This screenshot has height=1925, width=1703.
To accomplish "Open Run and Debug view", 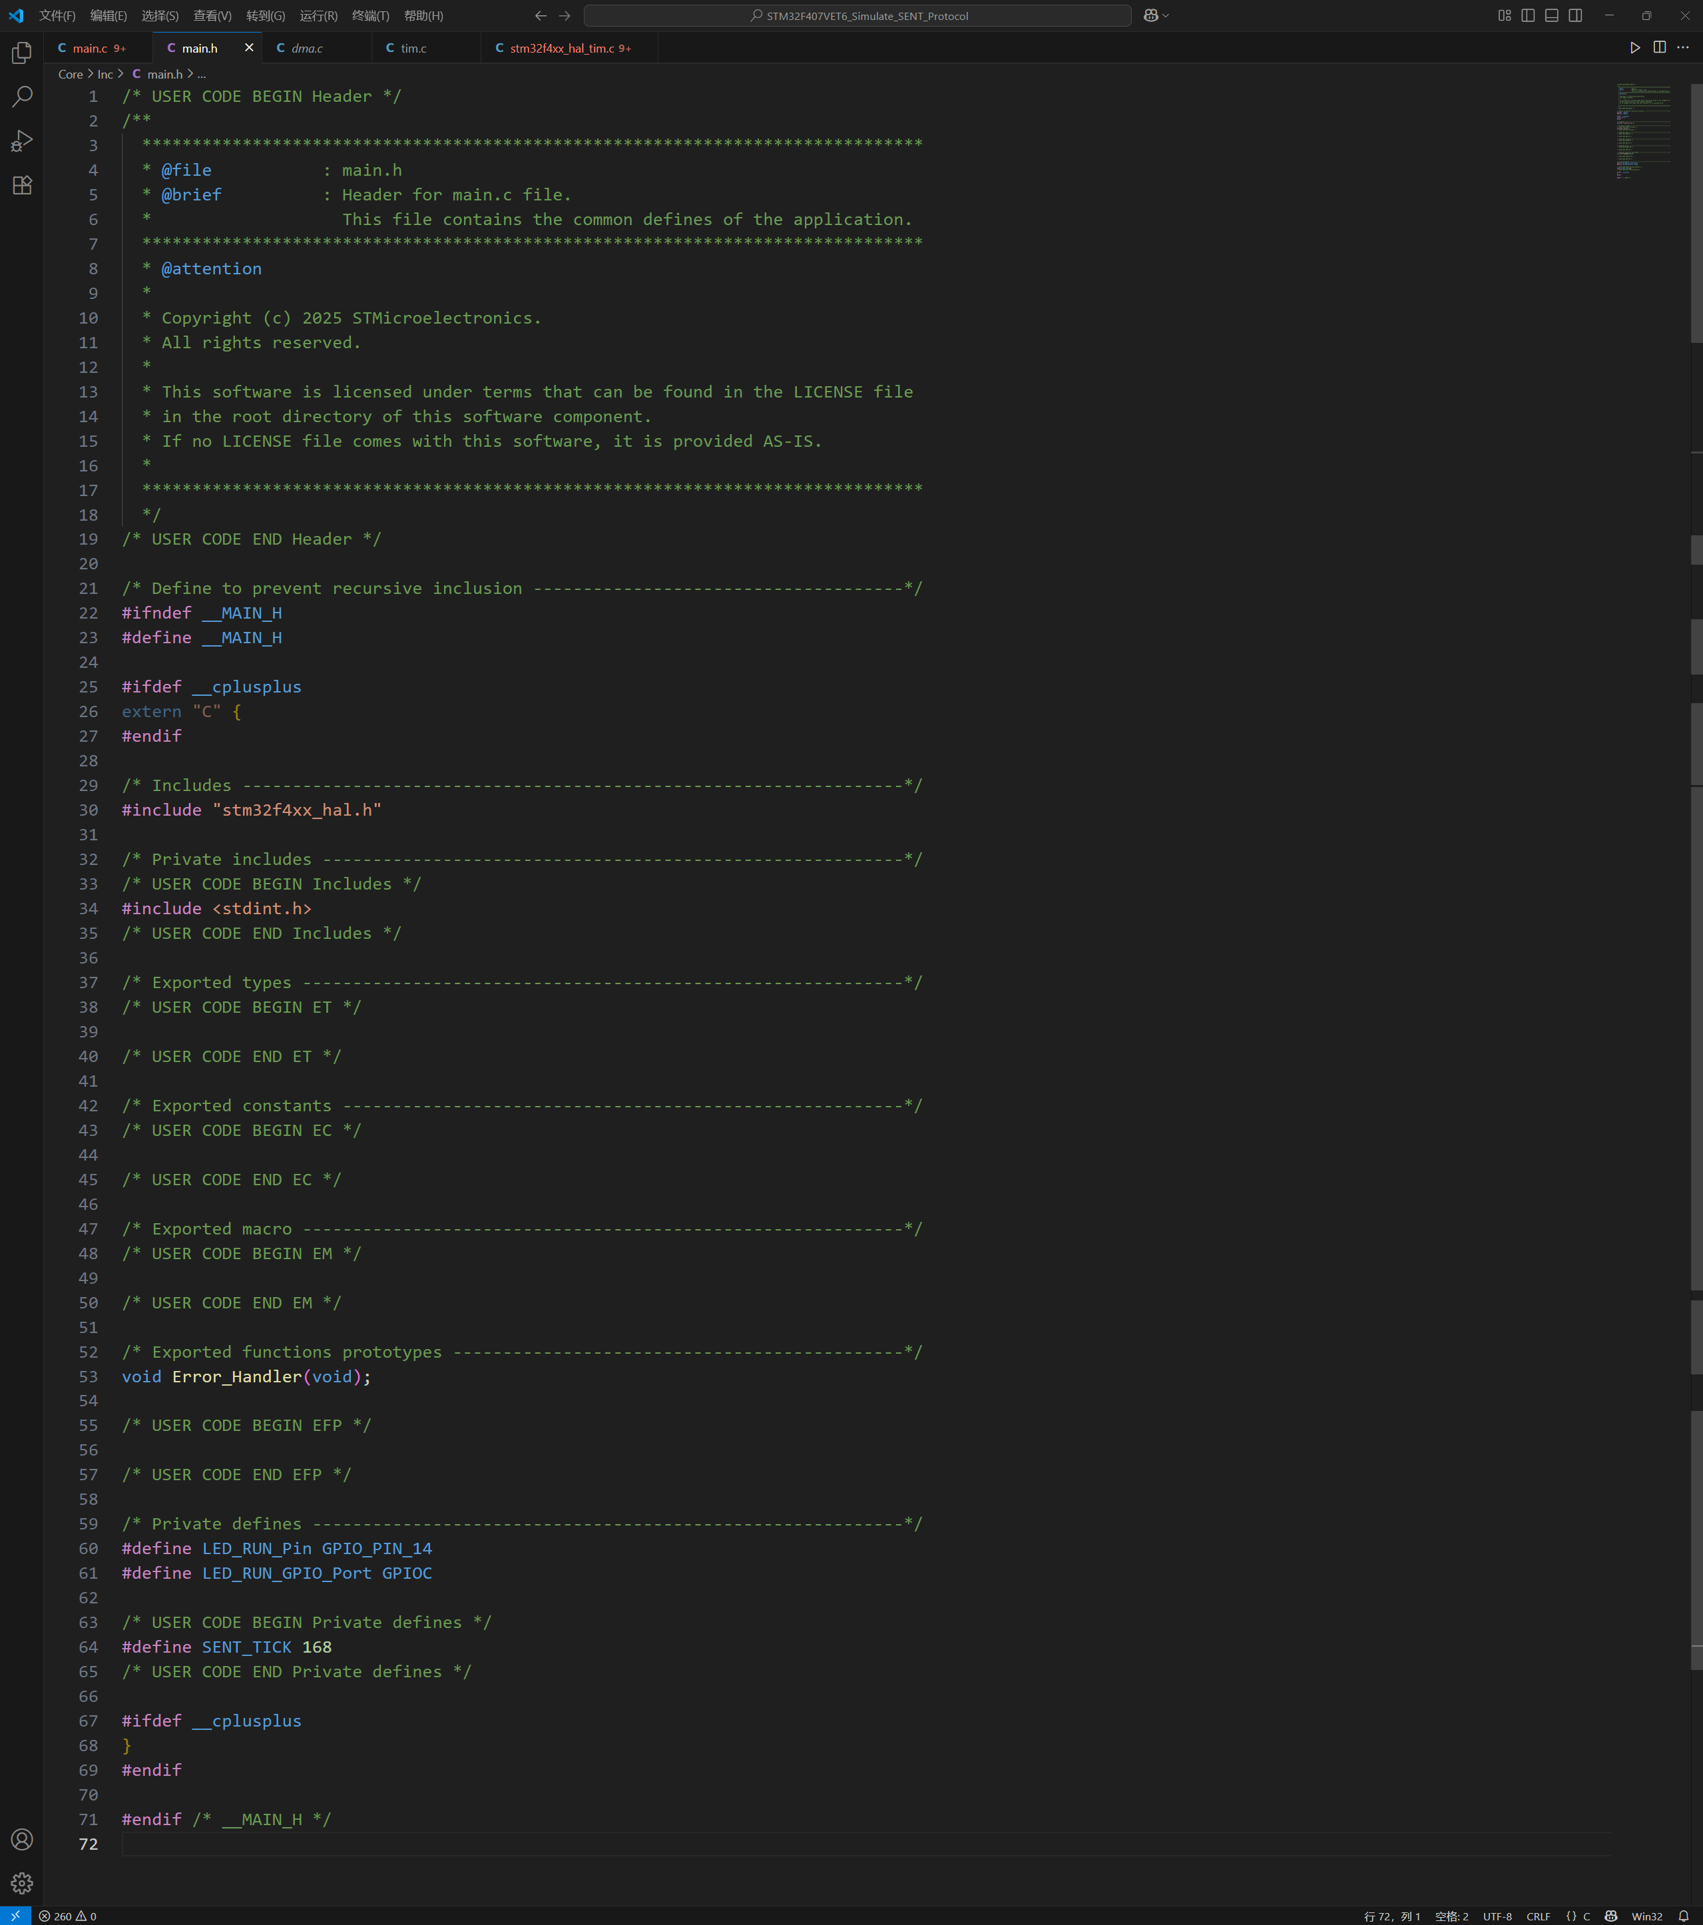I will click(22, 141).
